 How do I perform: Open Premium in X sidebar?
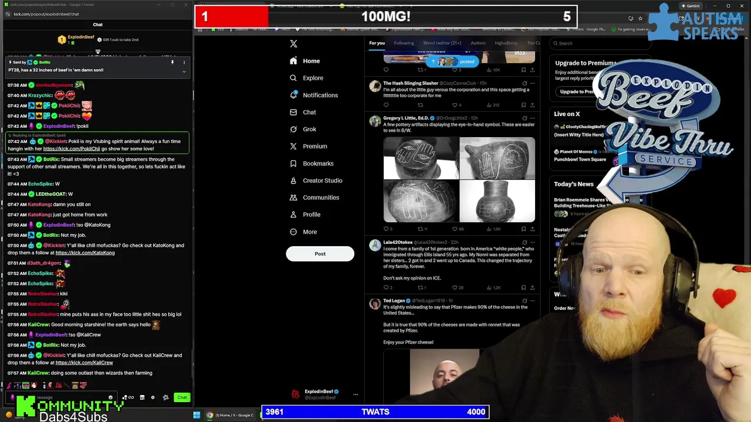pyautogui.click(x=309, y=146)
